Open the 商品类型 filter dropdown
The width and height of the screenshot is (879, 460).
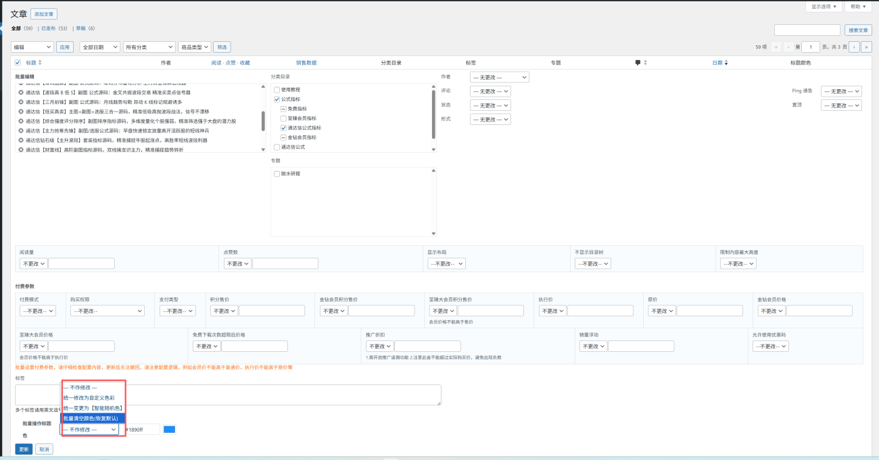pos(194,47)
